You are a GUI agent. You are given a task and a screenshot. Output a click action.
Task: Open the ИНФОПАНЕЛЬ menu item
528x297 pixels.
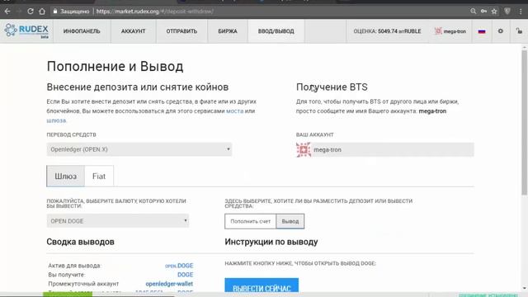82,31
